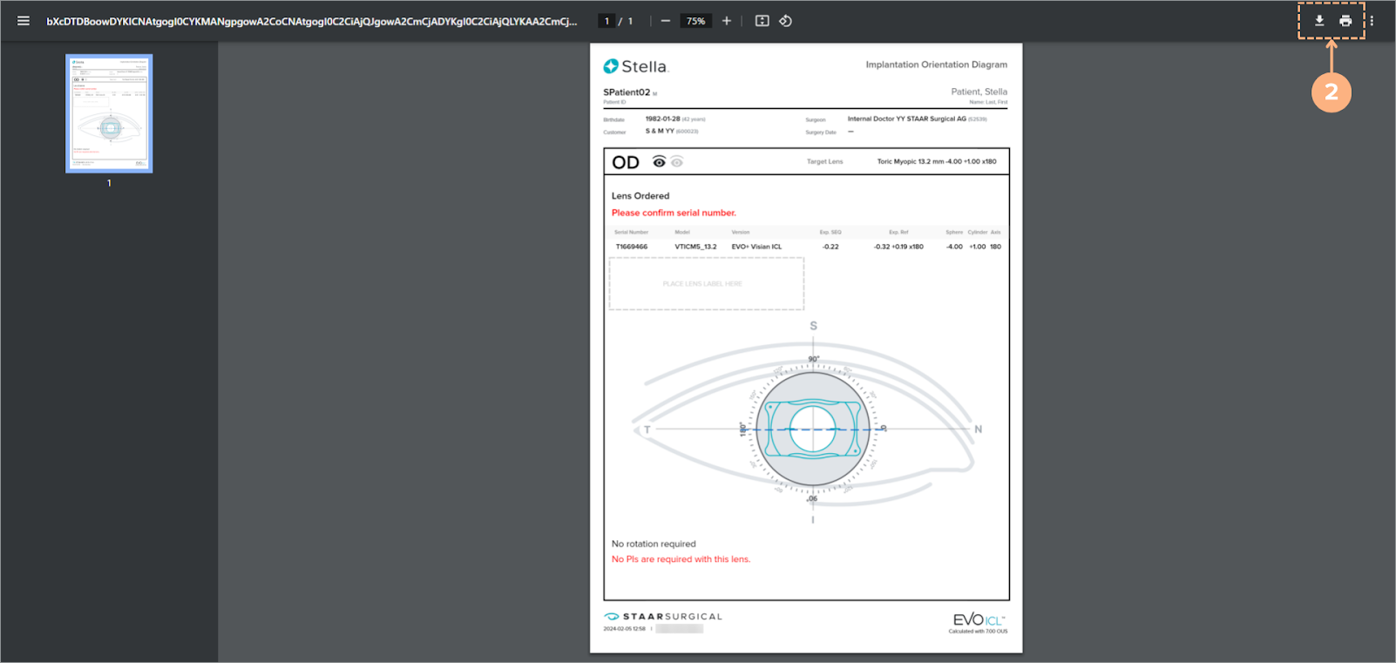This screenshot has width=1396, height=663.
Task: Click the EVO ICL logo
Action: click(979, 619)
